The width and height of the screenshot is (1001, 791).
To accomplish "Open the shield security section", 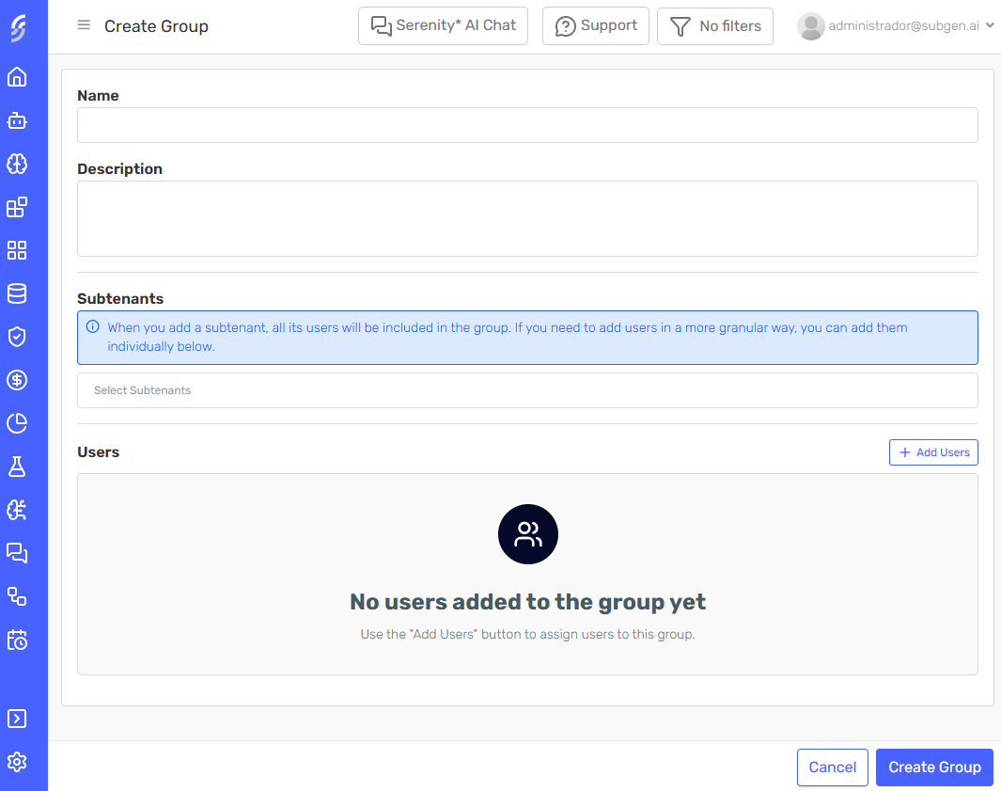I will click(17, 336).
